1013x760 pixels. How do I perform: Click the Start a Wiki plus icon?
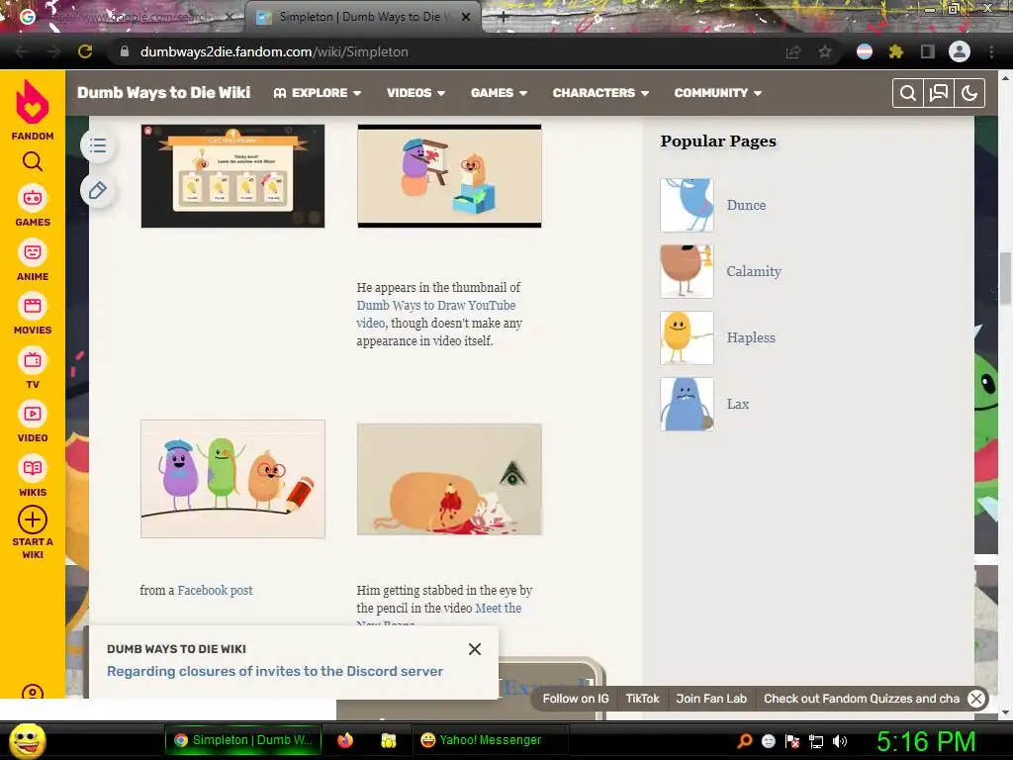(33, 520)
